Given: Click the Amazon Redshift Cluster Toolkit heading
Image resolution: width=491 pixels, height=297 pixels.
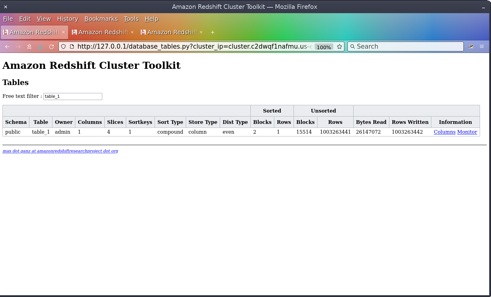Looking at the screenshot, I should [x=92, y=65].
